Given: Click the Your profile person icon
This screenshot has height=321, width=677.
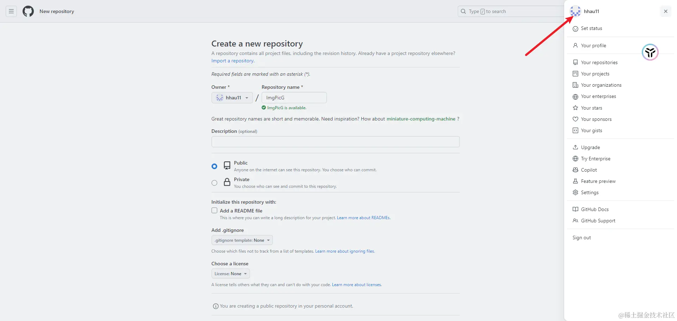Looking at the screenshot, I should click(575, 45).
